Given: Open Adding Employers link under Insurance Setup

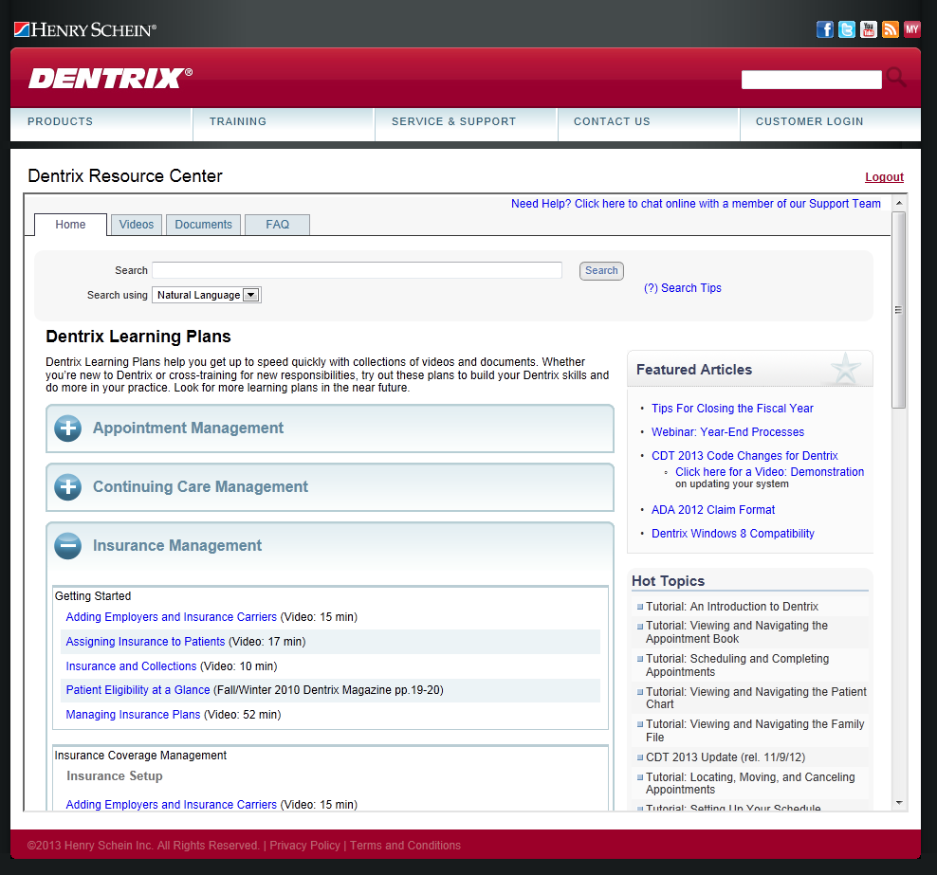Looking at the screenshot, I should coord(171,805).
